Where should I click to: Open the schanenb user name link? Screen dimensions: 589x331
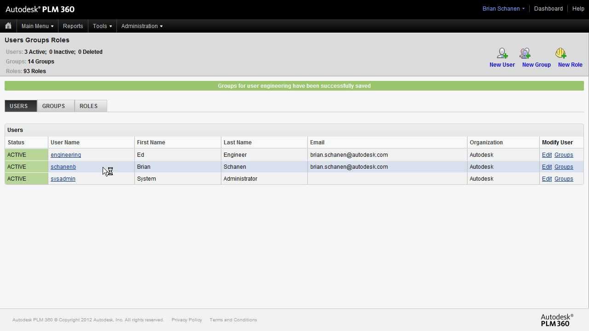[x=63, y=167]
